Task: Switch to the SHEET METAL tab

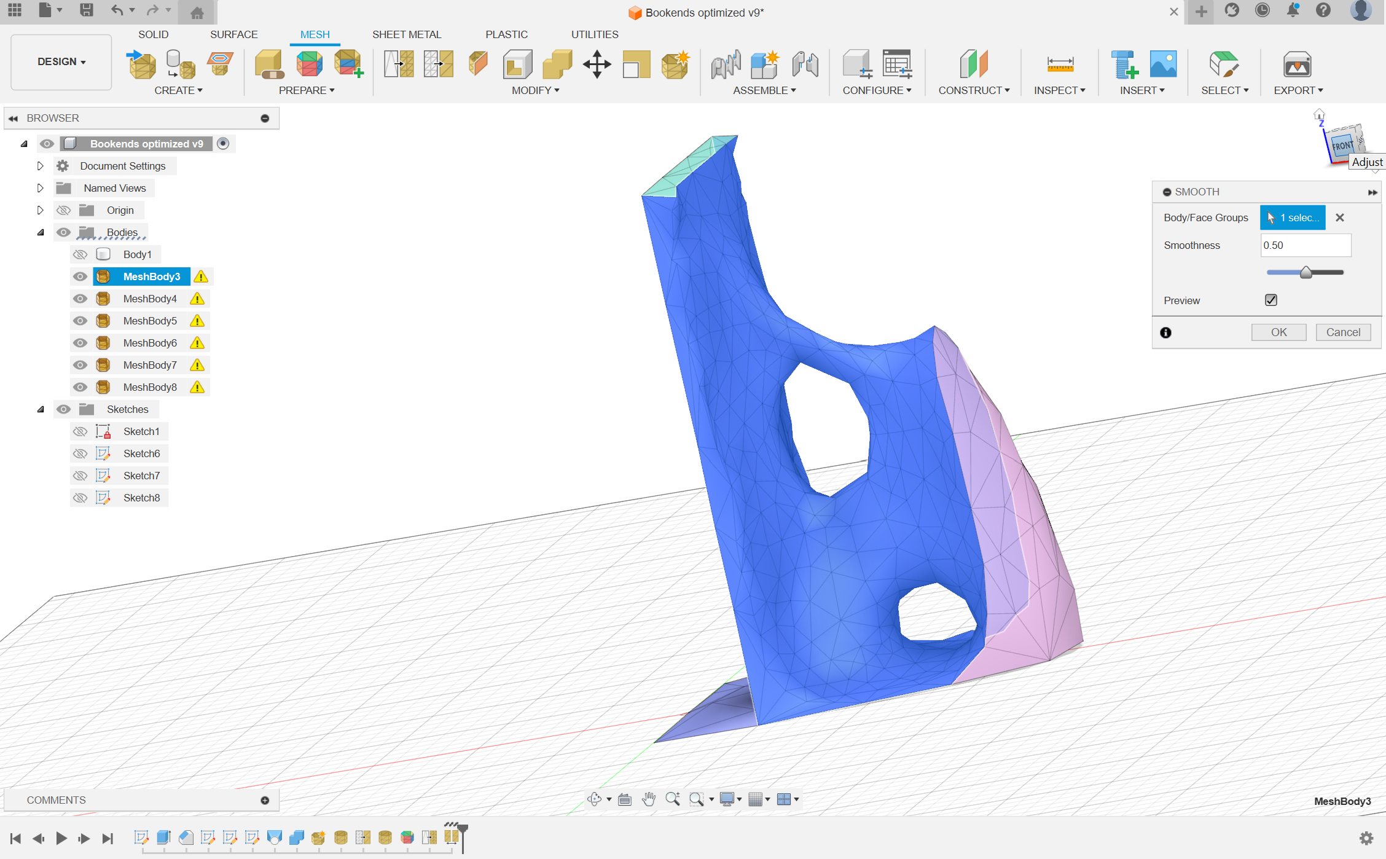Action: pyautogui.click(x=407, y=34)
